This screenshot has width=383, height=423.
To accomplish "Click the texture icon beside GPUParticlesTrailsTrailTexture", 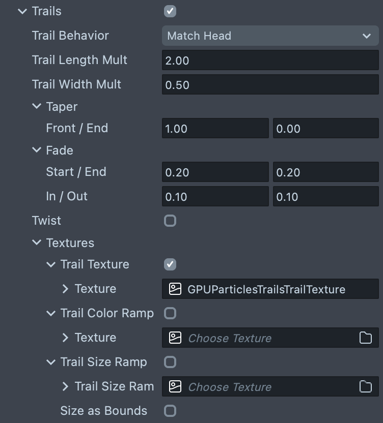I will point(175,289).
